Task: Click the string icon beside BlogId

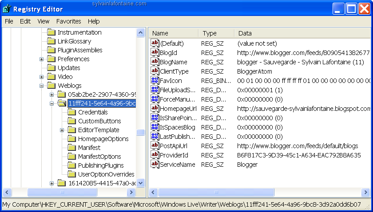Action: [x=155, y=52]
